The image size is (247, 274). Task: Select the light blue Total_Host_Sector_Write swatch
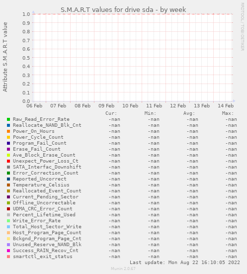click(x=8, y=227)
